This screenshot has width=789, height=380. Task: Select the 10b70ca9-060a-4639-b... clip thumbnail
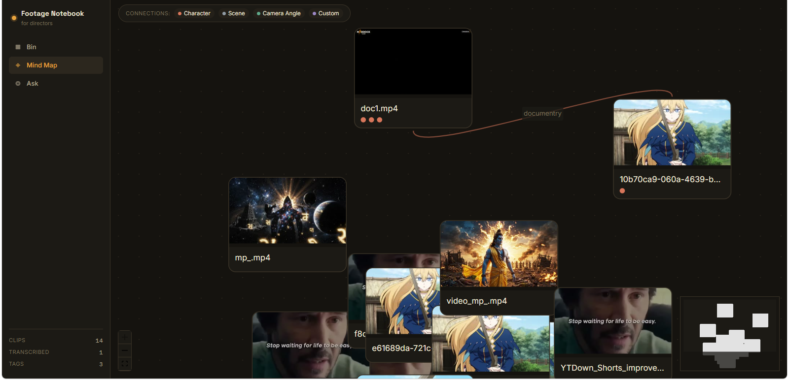[672, 132]
